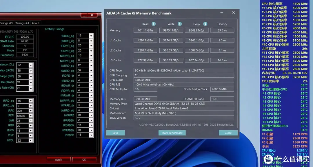Open the tRDPDEN dropdown showing 44
This screenshot has width=313, height=167.
pyautogui.click(x=91, y=125)
